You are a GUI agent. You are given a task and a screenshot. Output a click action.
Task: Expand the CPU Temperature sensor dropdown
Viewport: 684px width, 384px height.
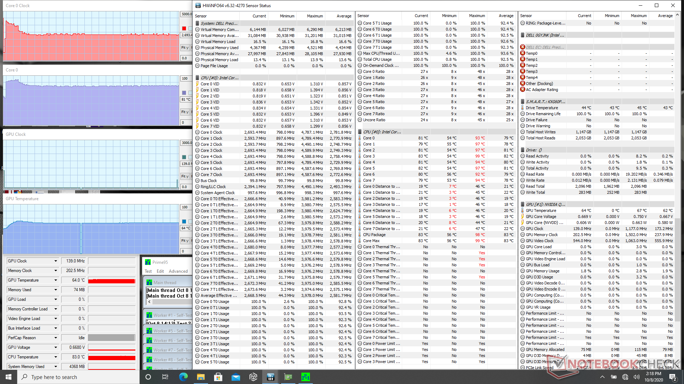click(x=56, y=357)
